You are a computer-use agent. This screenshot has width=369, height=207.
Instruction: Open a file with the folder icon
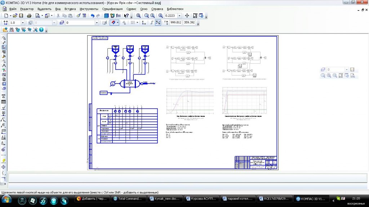pyautogui.click(x=15, y=15)
